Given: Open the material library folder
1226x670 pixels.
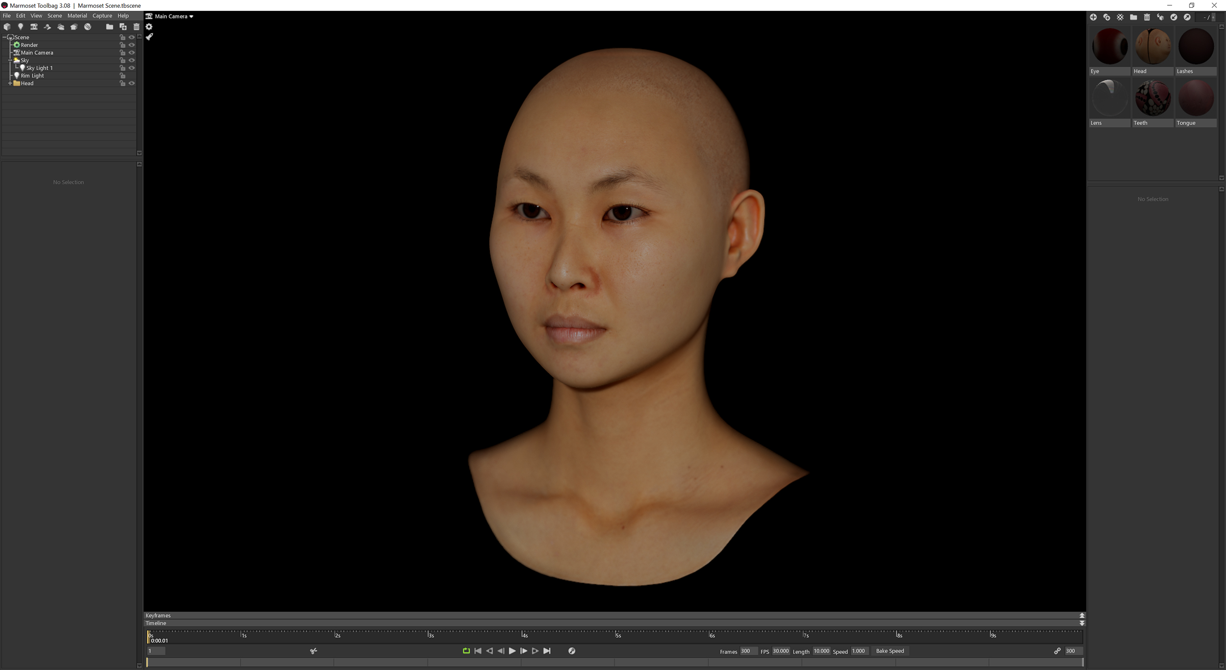Looking at the screenshot, I should click(x=1134, y=17).
